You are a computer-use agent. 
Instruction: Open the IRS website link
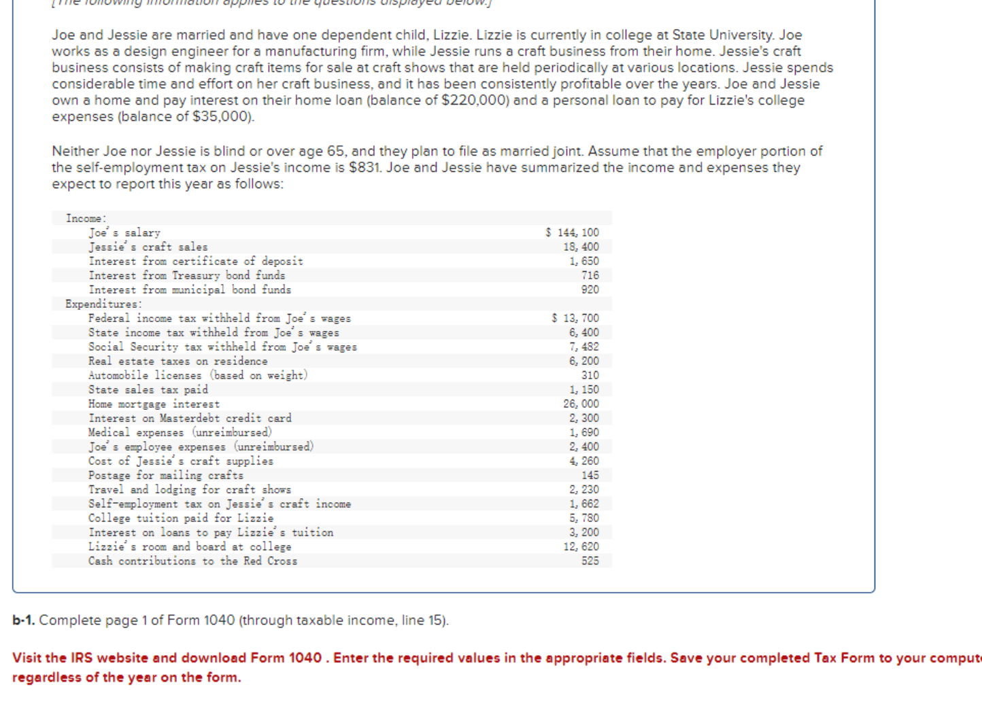click(x=110, y=657)
